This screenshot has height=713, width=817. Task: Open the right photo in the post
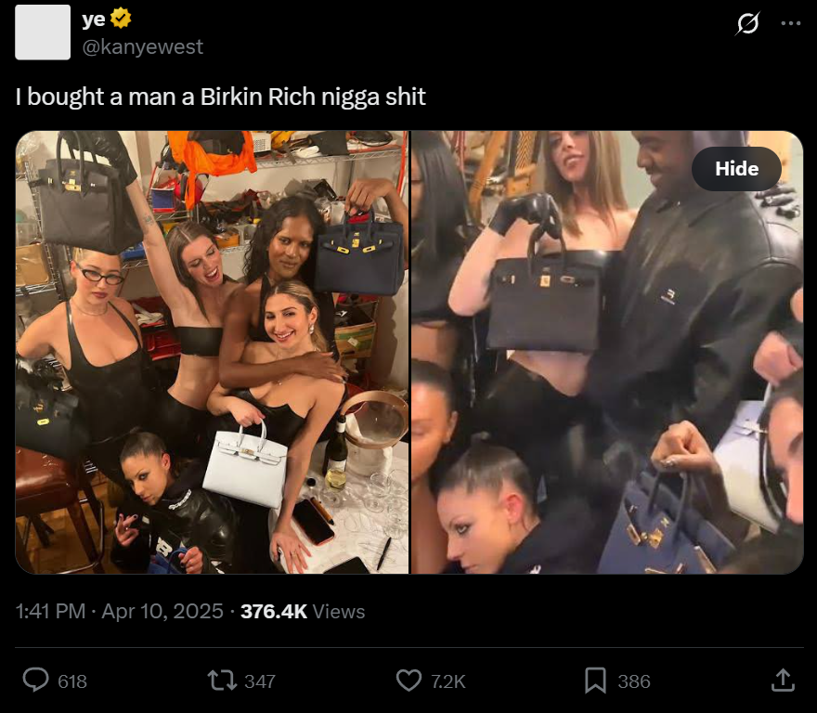pyautogui.click(x=607, y=353)
